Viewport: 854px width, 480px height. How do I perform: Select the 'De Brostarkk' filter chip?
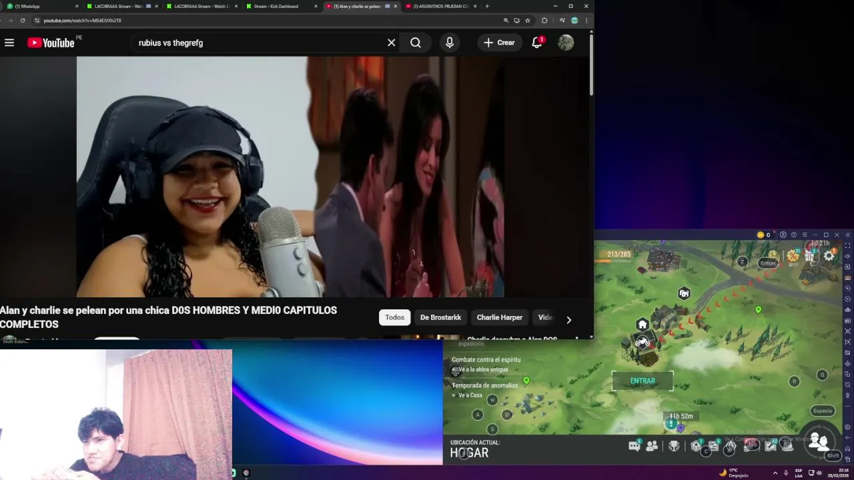coord(440,317)
